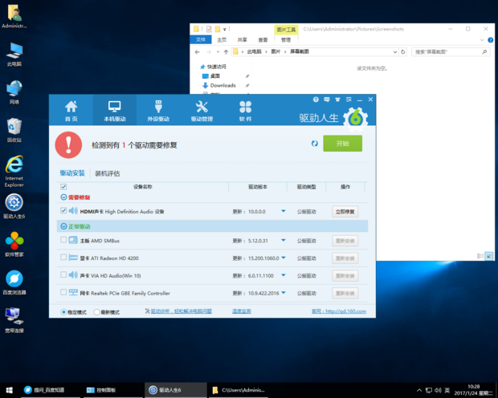The height and width of the screenshot is (398, 498).
Task: Click the back arrow in the Explorer window
Action: 198,51
